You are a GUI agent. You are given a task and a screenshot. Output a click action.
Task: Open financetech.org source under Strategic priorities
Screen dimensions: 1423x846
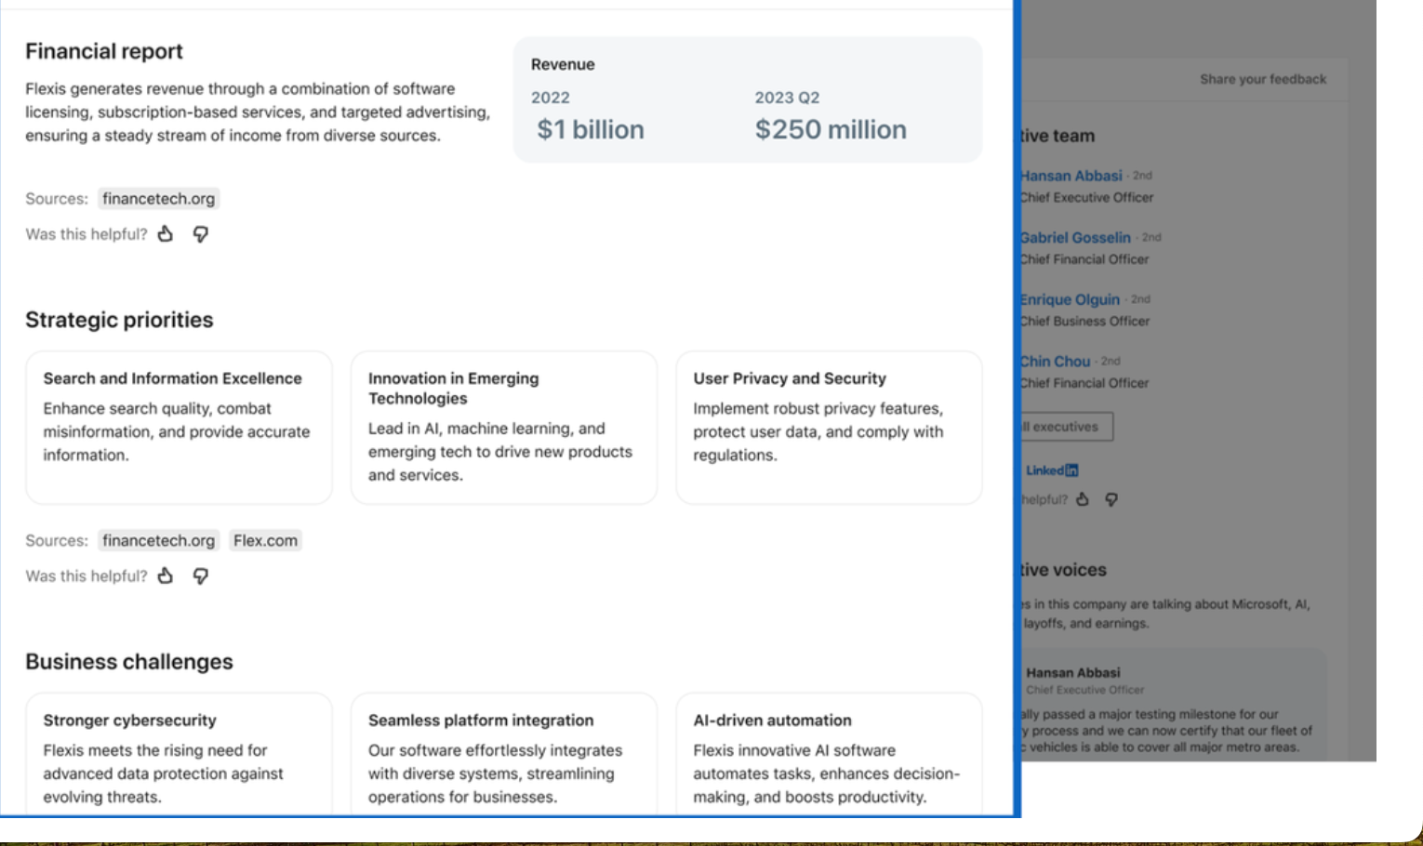tap(158, 540)
